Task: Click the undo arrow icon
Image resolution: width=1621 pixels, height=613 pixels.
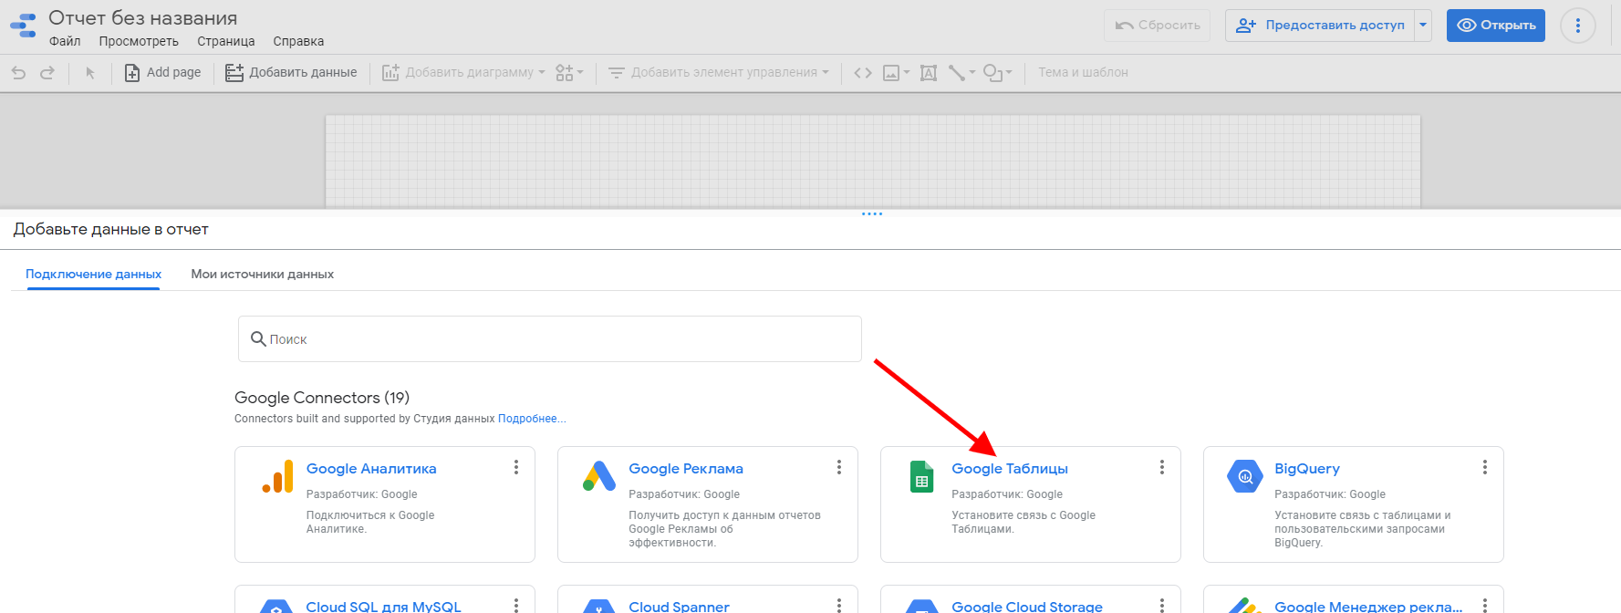Action: point(18,72)
